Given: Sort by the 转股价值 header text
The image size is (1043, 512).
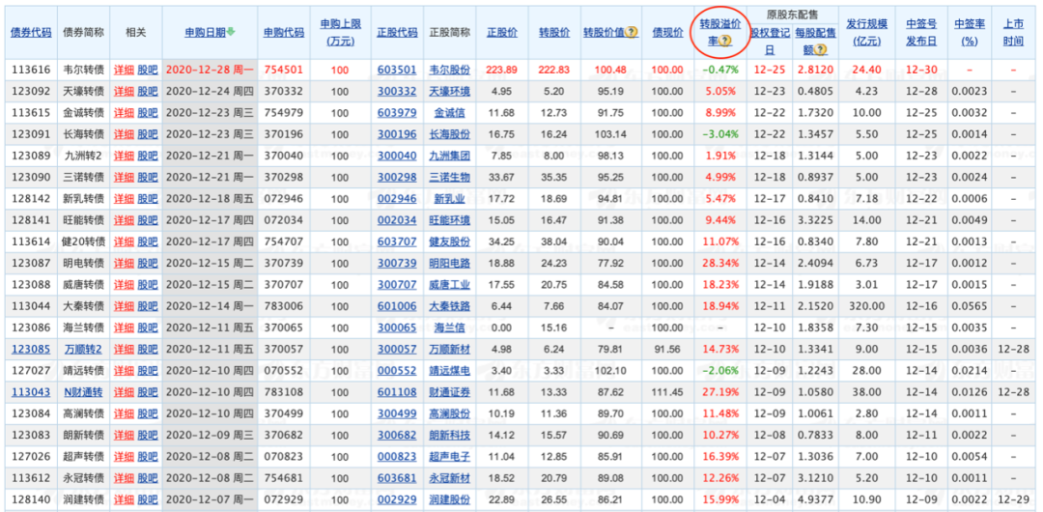Looking at the screenshot, I should [x=605, y=33].
